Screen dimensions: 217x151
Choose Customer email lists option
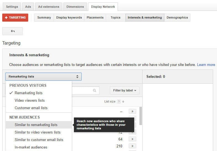tap(39, 108)
